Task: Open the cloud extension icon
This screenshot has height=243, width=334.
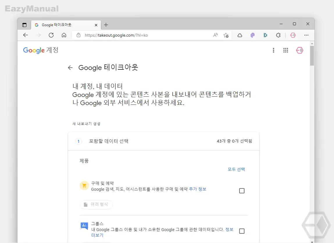Action: (x=240, y=35)
